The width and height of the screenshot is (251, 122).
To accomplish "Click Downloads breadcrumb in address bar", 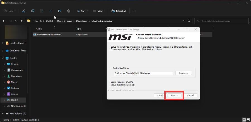I will pyautogui.click(x=82, y=21).
